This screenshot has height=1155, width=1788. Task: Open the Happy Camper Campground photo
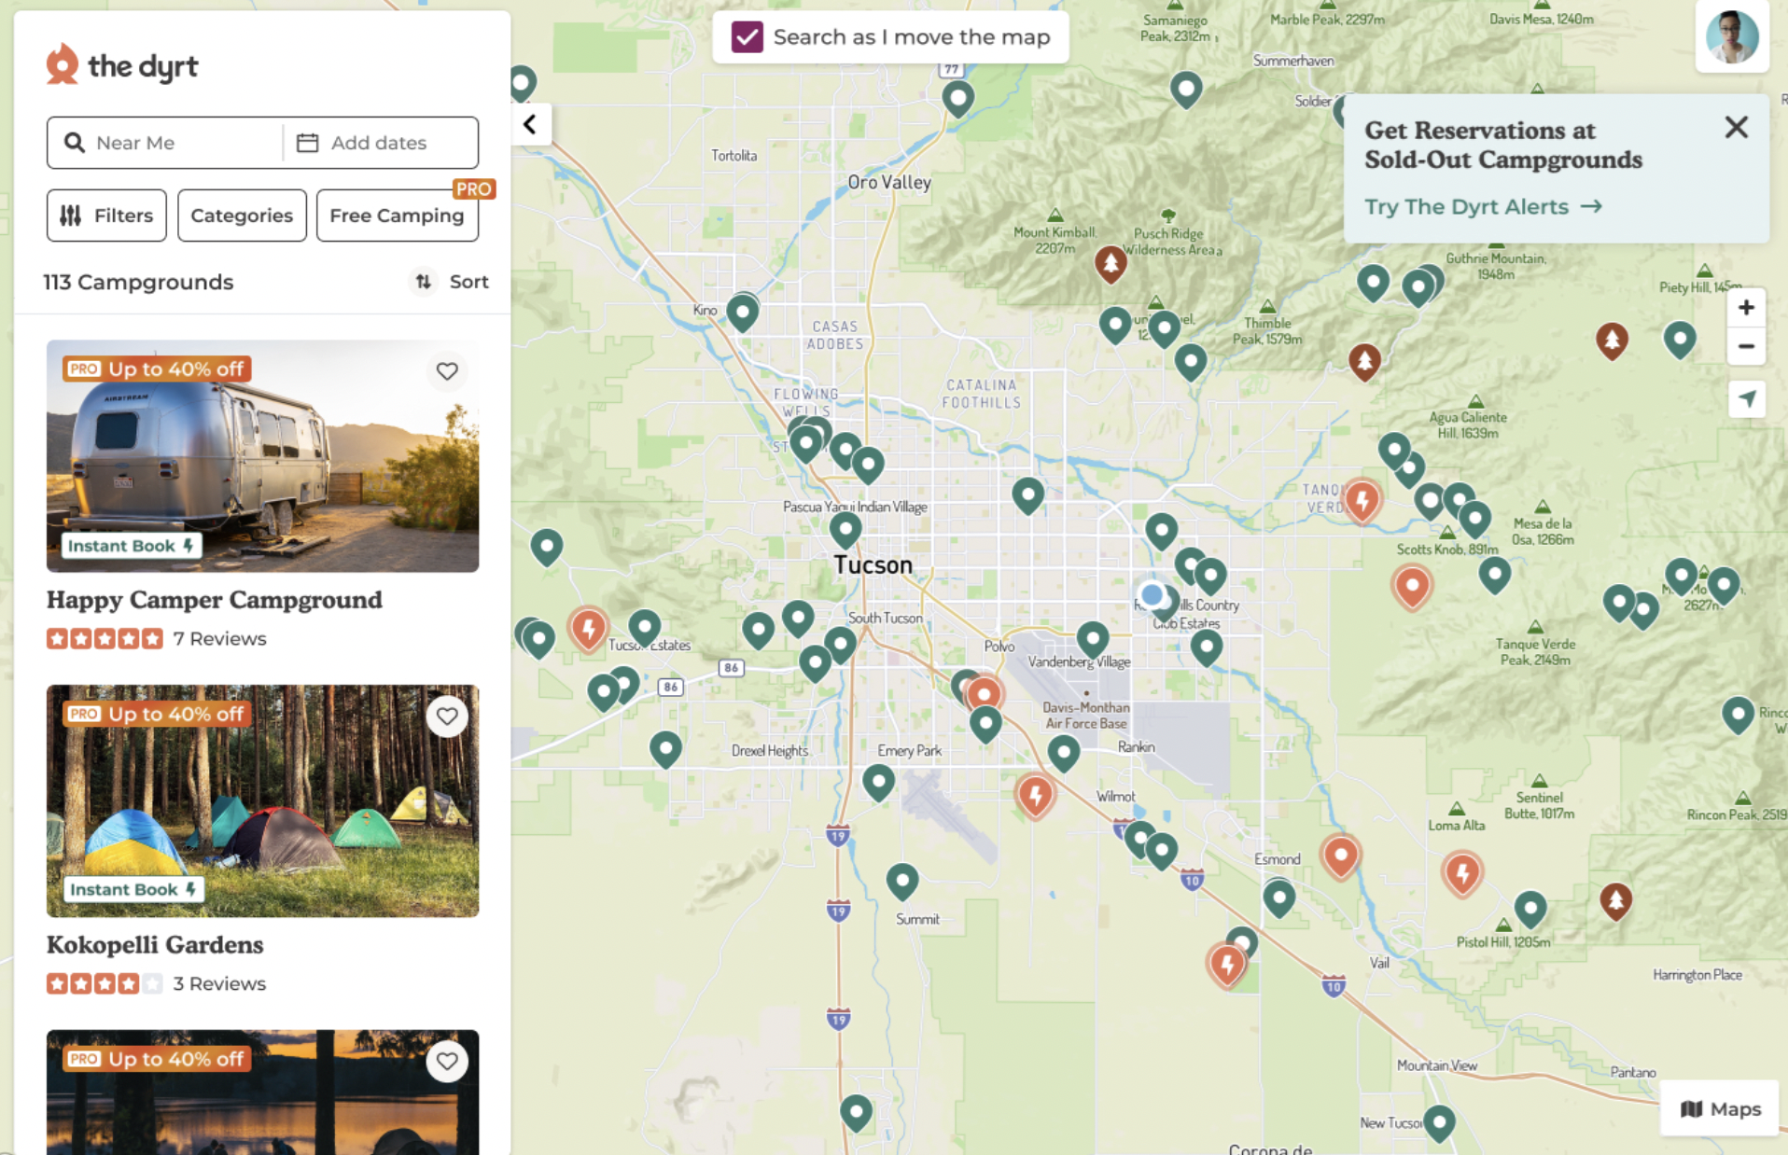(262, 456)
